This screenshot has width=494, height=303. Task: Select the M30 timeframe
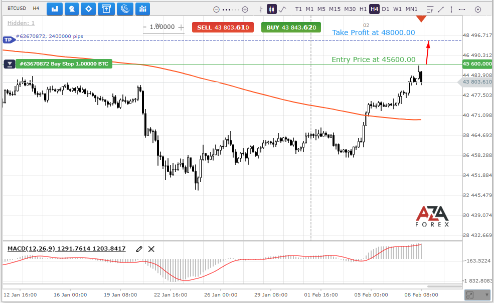click(x=350, y=9)
